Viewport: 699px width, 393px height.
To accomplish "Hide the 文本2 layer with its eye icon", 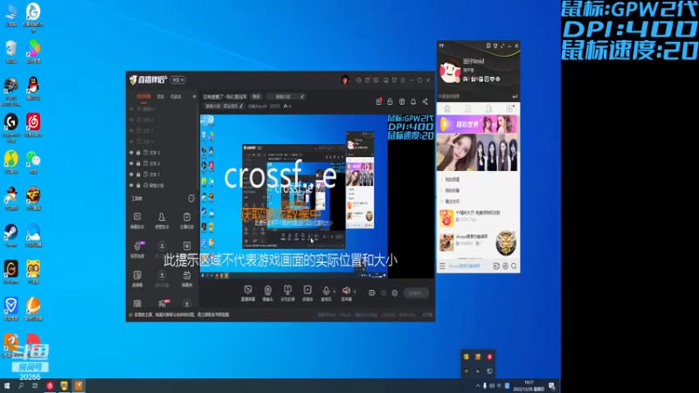I will [131, 163].
